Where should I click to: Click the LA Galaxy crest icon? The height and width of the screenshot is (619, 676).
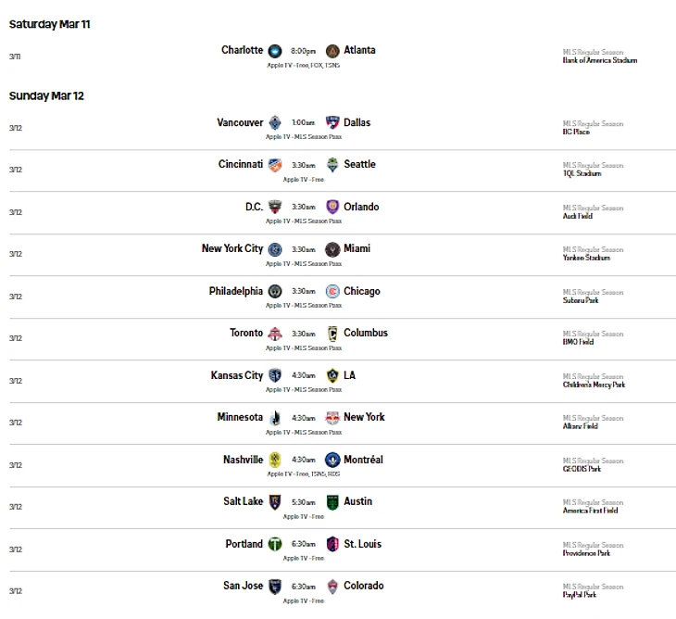tap(332, 375)
